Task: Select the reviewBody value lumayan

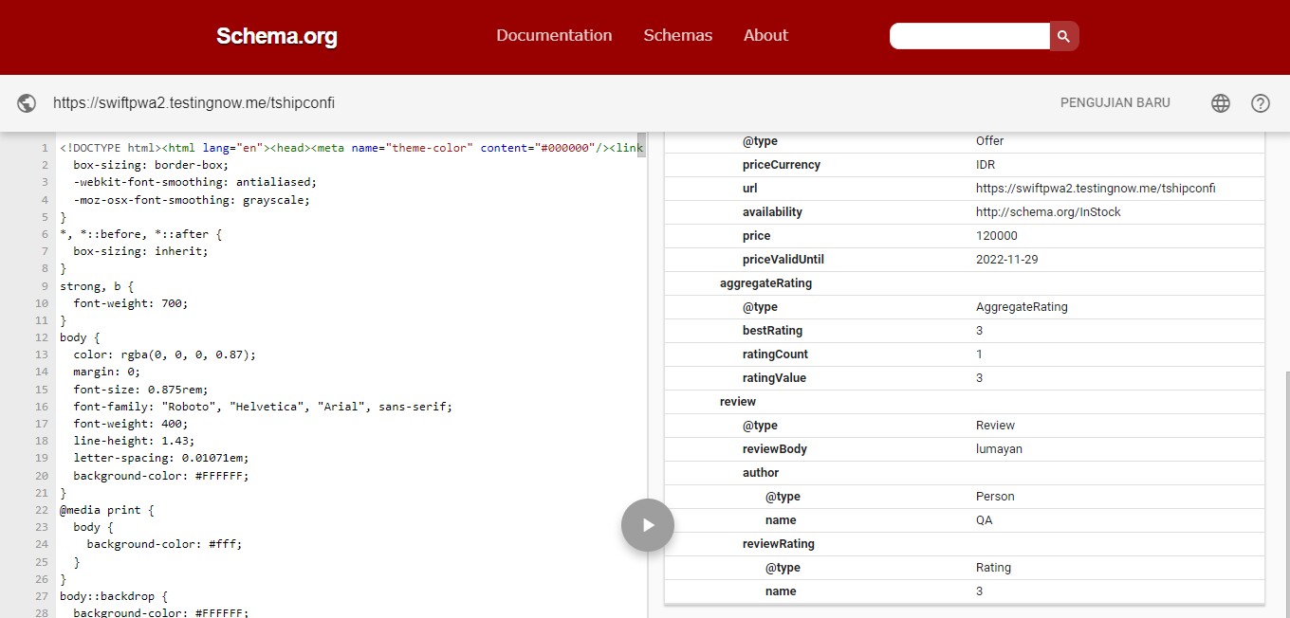Action: pos(999,448)
